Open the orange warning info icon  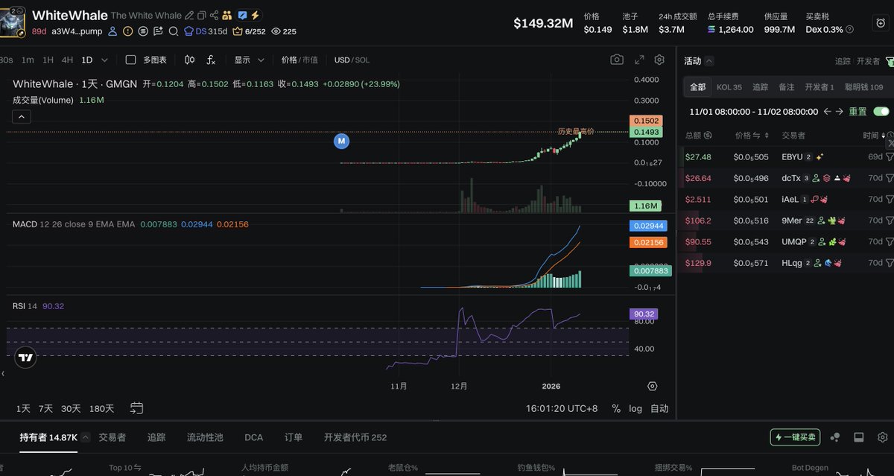pos(127,31)
